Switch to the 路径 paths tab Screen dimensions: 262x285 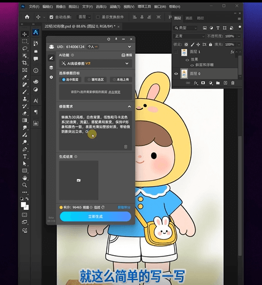(200, 18)
